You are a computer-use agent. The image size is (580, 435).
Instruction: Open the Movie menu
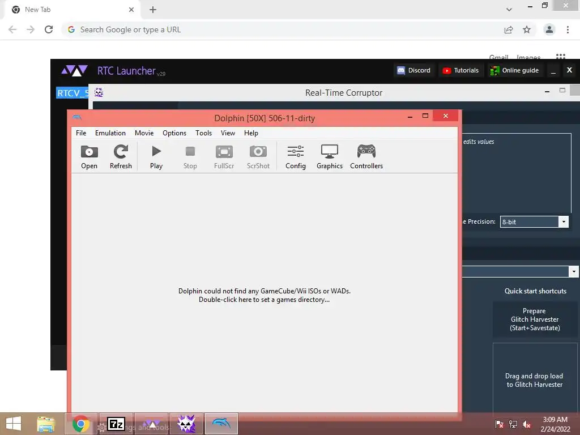[144, 133]
